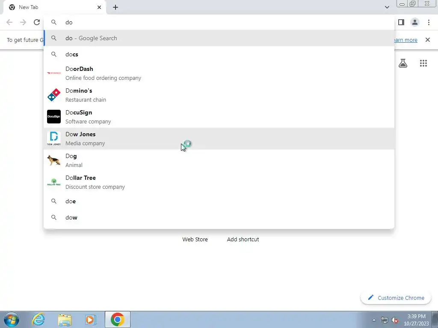Click the DoorDash logo
This screenshot has width=438, height=328.
(x=54, y=73)
